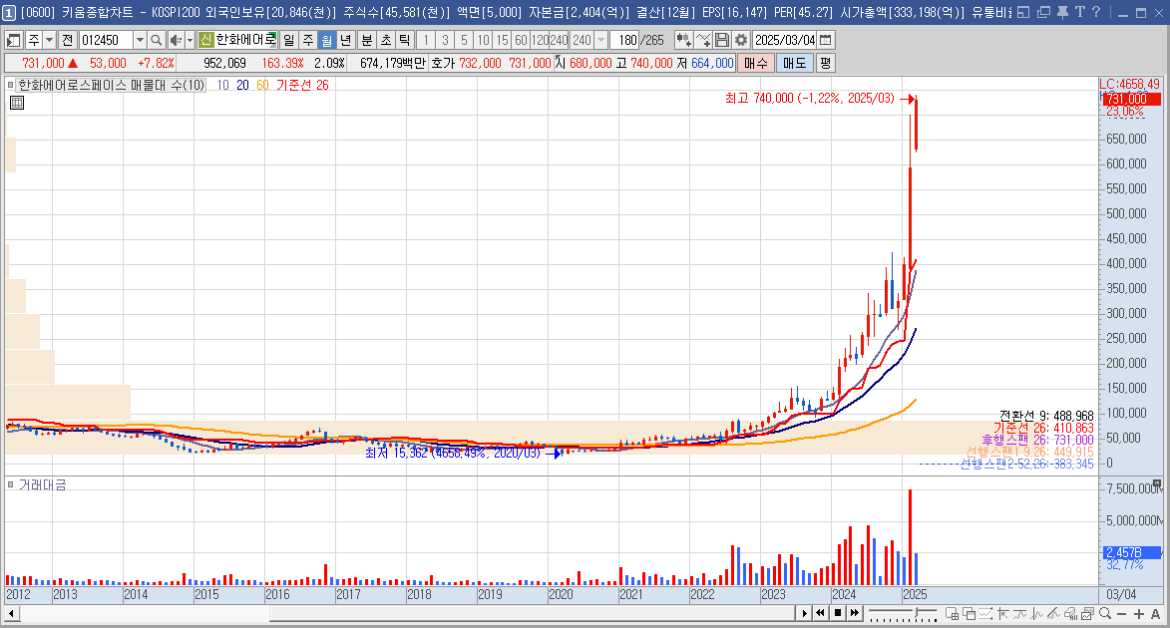Click the stock code field showing 012450
The width and height of the screenshot is (1170, 628).
click(106, 40)
